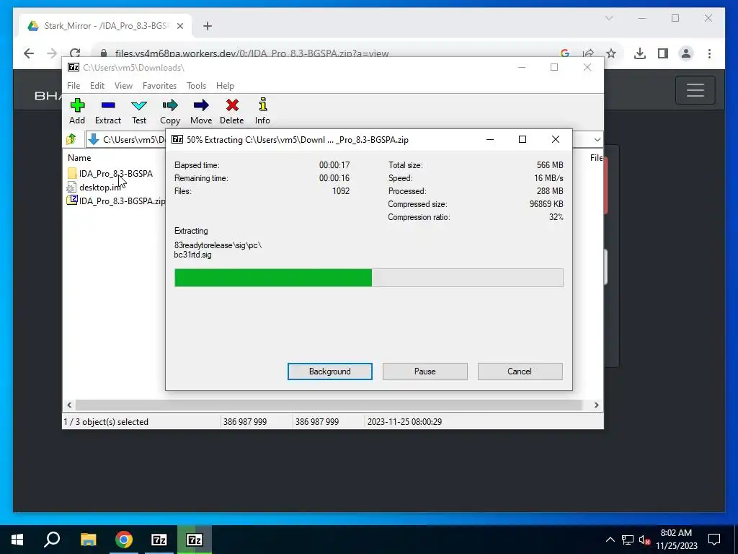This screenshot has height=554, width=738.
Task: Open Chrome three-dot menu
Action: click(709, 53)
